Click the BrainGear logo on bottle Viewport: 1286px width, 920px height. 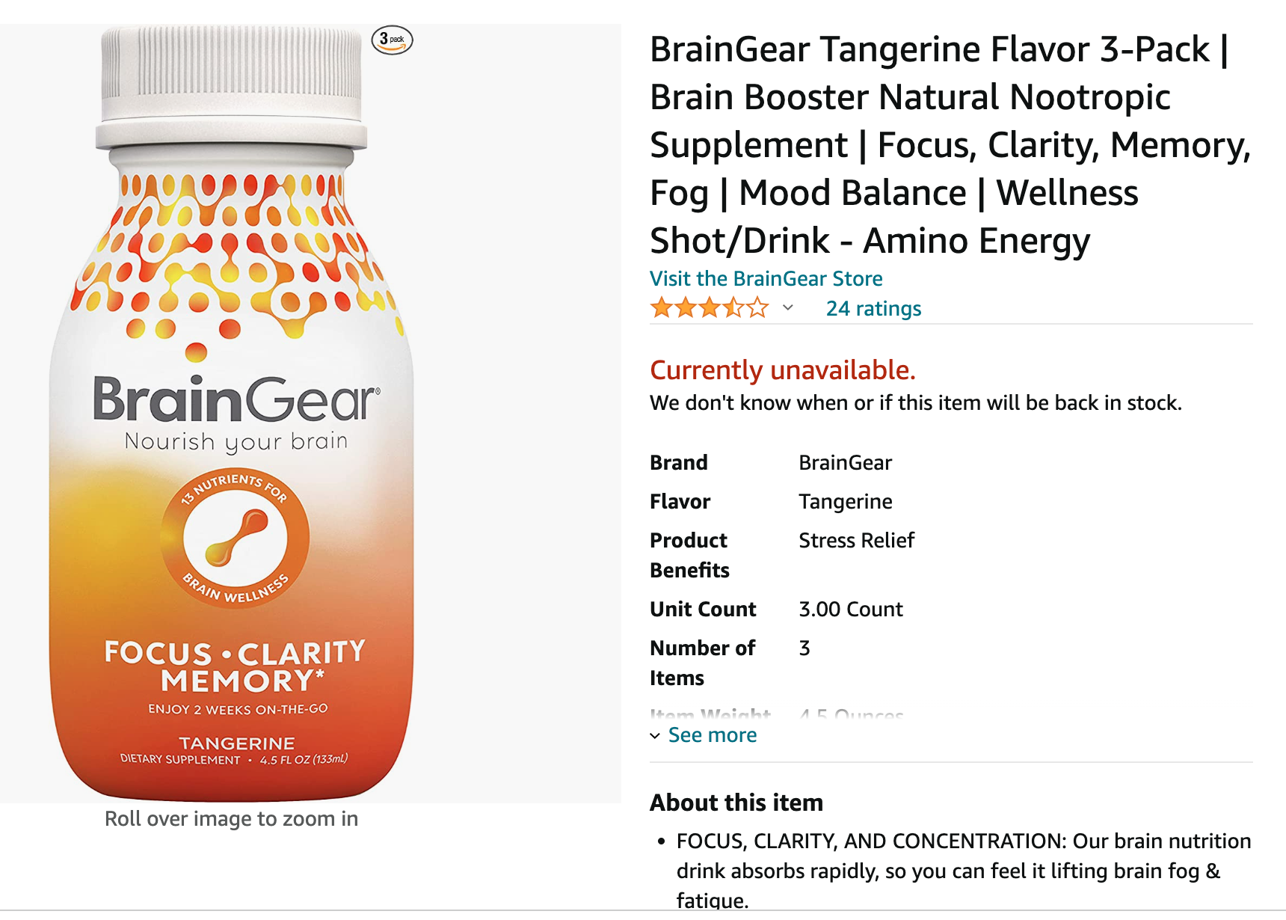236,399
